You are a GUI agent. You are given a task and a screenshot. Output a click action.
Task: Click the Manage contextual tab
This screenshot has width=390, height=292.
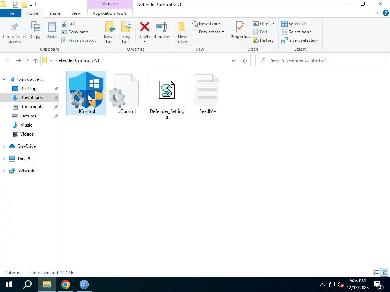tap(110, 4)
